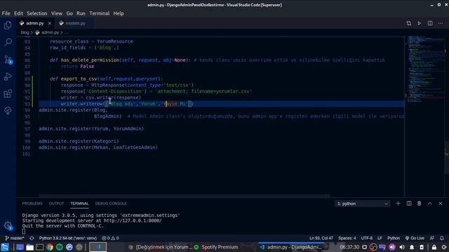Open the Extensions view
Viewport: 449px width, 252px height.
pos(8,94)
